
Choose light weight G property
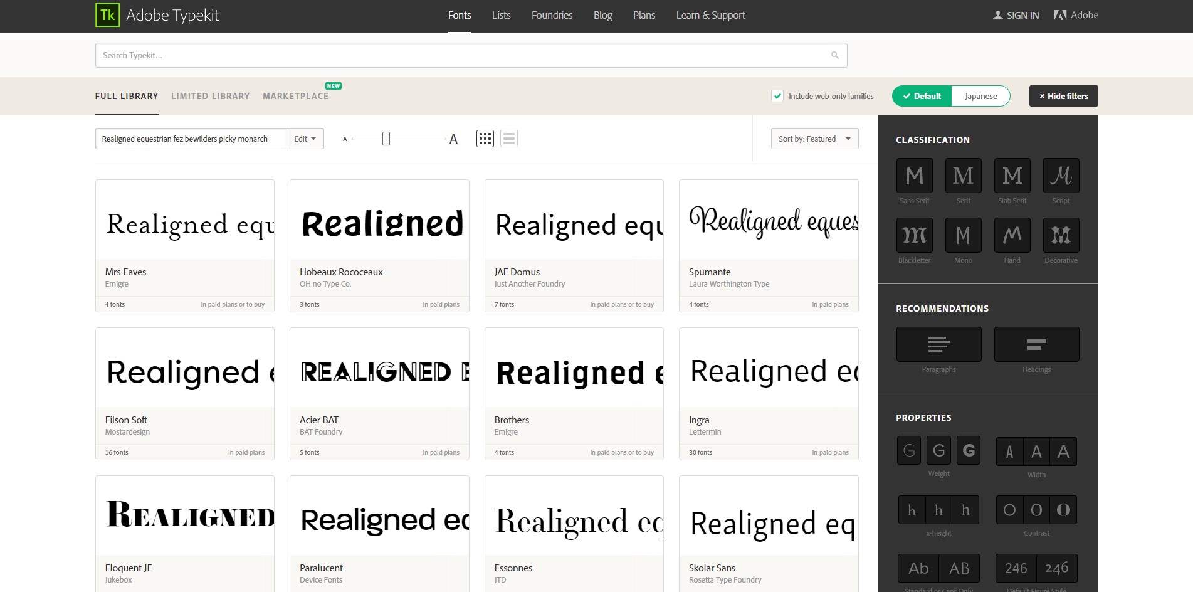click(909, 450)
